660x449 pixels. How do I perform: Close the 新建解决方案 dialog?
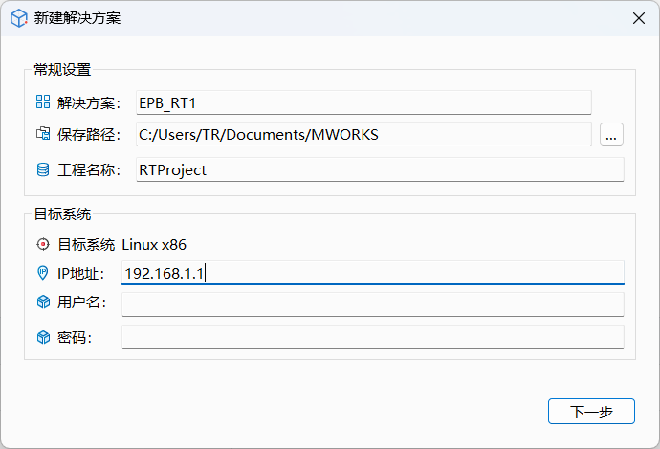[638, 18]
